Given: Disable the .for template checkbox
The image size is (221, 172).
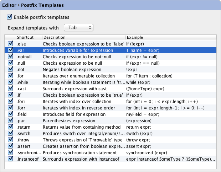Looking at the screenshot, I should pyautogui.click(x=10, y=76).
